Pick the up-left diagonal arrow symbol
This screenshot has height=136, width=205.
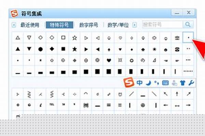[x=165, y=94]
